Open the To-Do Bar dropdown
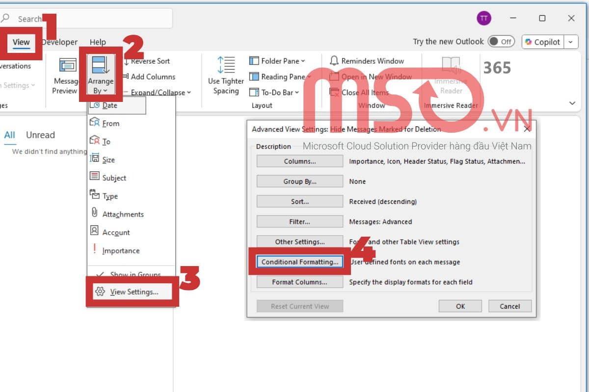 pos(274,92)
